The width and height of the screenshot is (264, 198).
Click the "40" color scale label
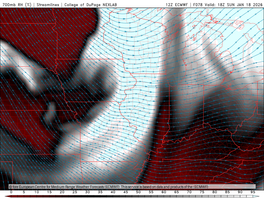point(113,192)
